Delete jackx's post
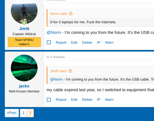154x121 pixels. click(87, 100)
